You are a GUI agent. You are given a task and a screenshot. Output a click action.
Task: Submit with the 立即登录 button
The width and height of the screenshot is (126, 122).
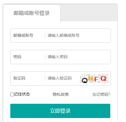[60, 111]
